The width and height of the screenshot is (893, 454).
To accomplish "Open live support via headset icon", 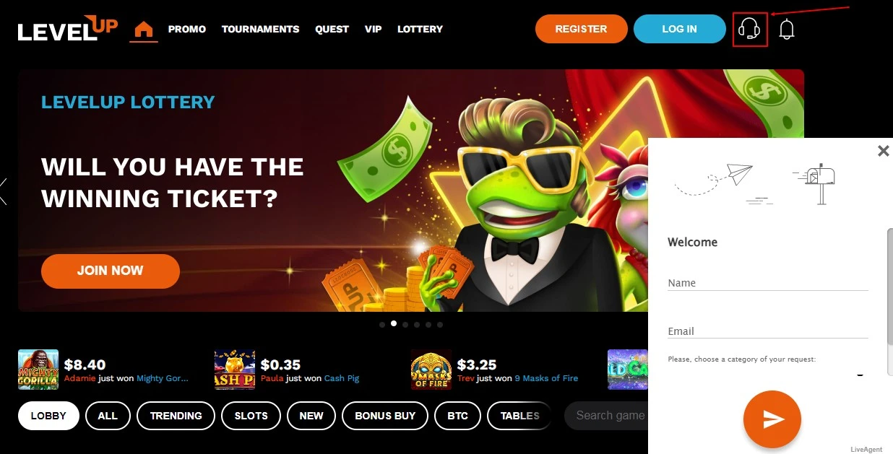I will click(x=750, y=30).
